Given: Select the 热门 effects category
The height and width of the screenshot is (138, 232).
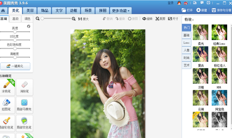Looking at the screenshot, I should pyautogui.click(x=186, y=28).
